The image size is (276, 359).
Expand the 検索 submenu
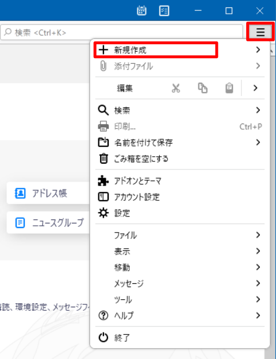(180, 110)
